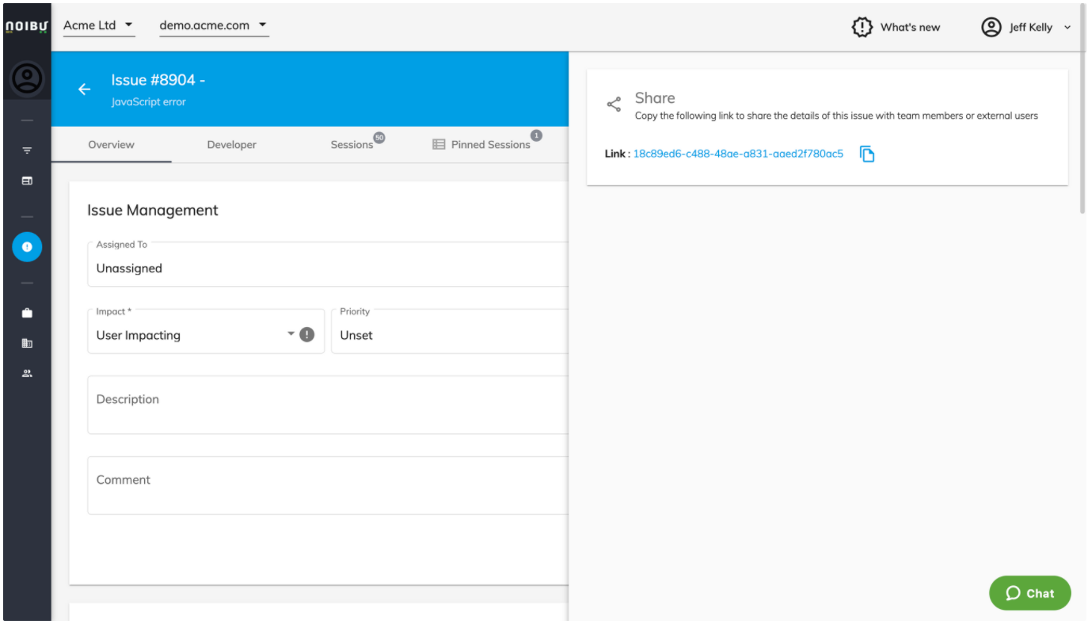Switch to the Overview tab
This screenshot has height=624, width=1088.
(x=112, y=145)
